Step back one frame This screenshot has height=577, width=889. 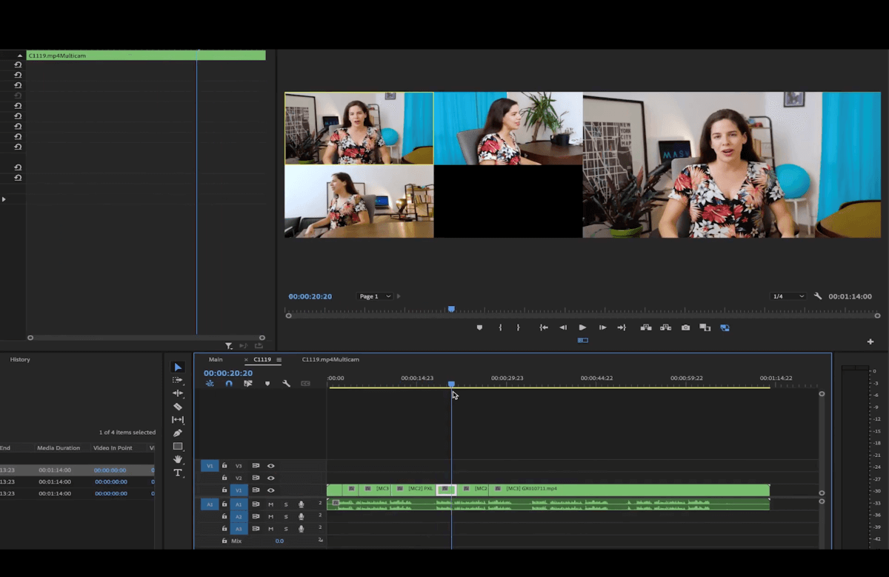tap(563, 327)
